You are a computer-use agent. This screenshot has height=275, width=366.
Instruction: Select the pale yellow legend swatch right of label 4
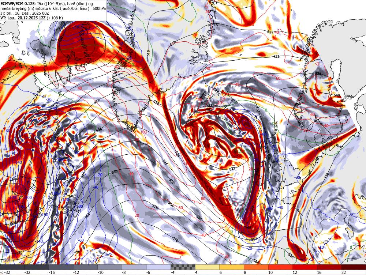tap(207, 267)
